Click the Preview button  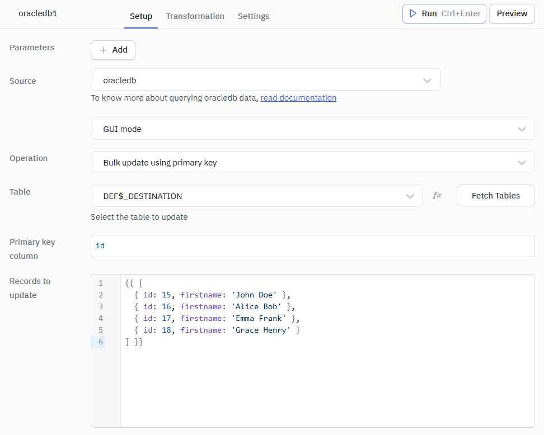(x=512, y=13)
